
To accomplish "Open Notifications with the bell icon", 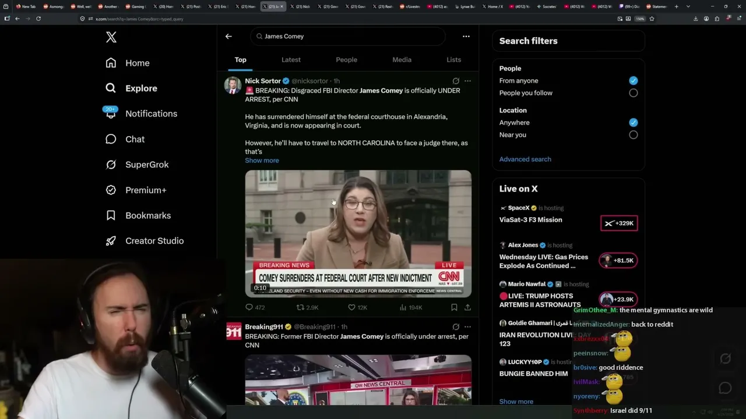I will click(x=141, y=113).
